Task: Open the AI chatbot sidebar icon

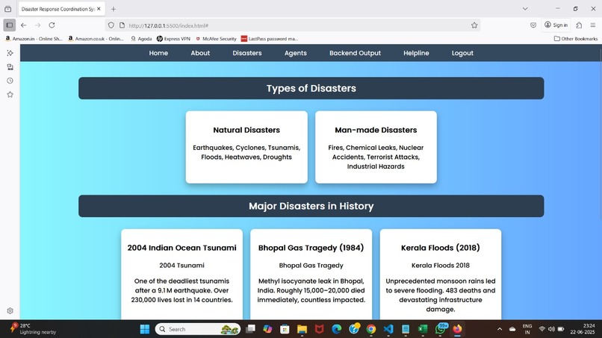Action: [x=10, y=53]
